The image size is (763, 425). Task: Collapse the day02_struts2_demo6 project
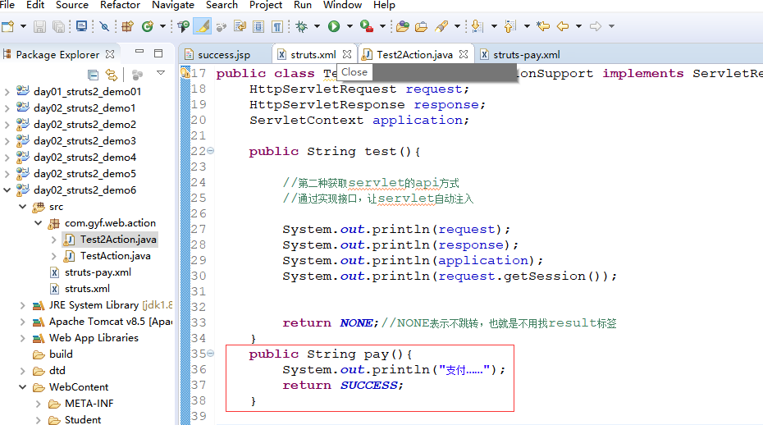(x=7, y=190)
